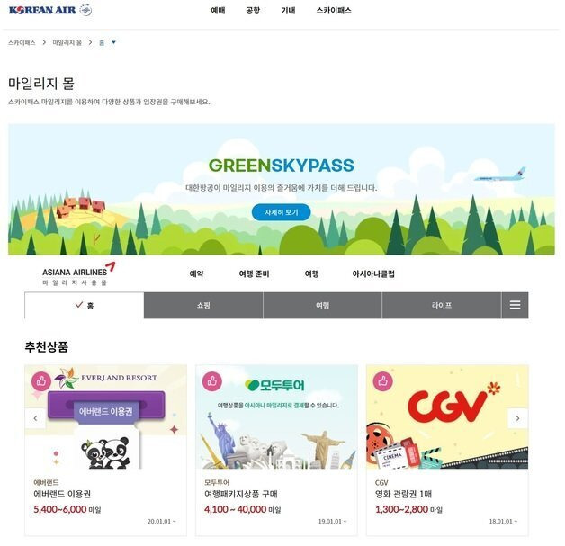Select the checked 홈 tab

85,305
